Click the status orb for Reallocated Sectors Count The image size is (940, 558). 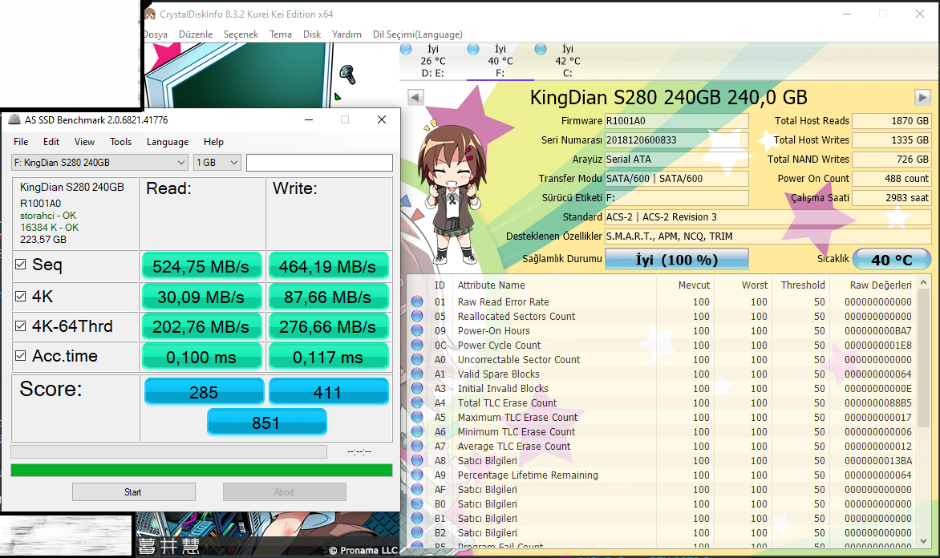[x=417, y=316]
